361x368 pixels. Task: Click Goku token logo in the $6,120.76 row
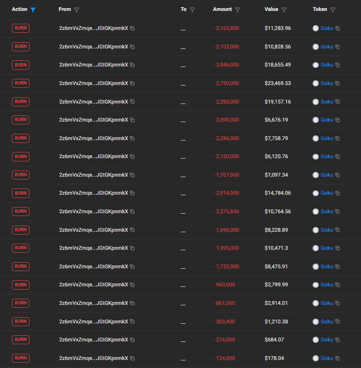(315, 157)
